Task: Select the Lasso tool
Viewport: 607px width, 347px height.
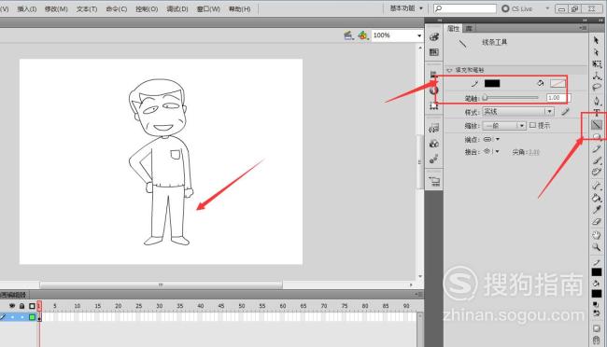Action: [597, 88]
